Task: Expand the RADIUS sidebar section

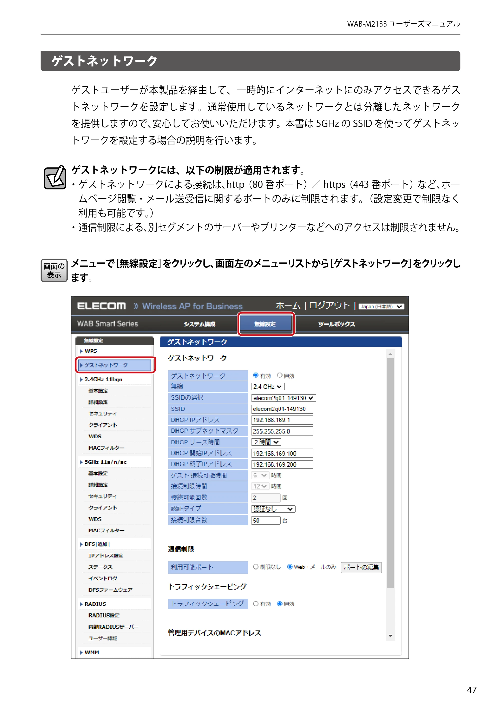Action: 95,604
